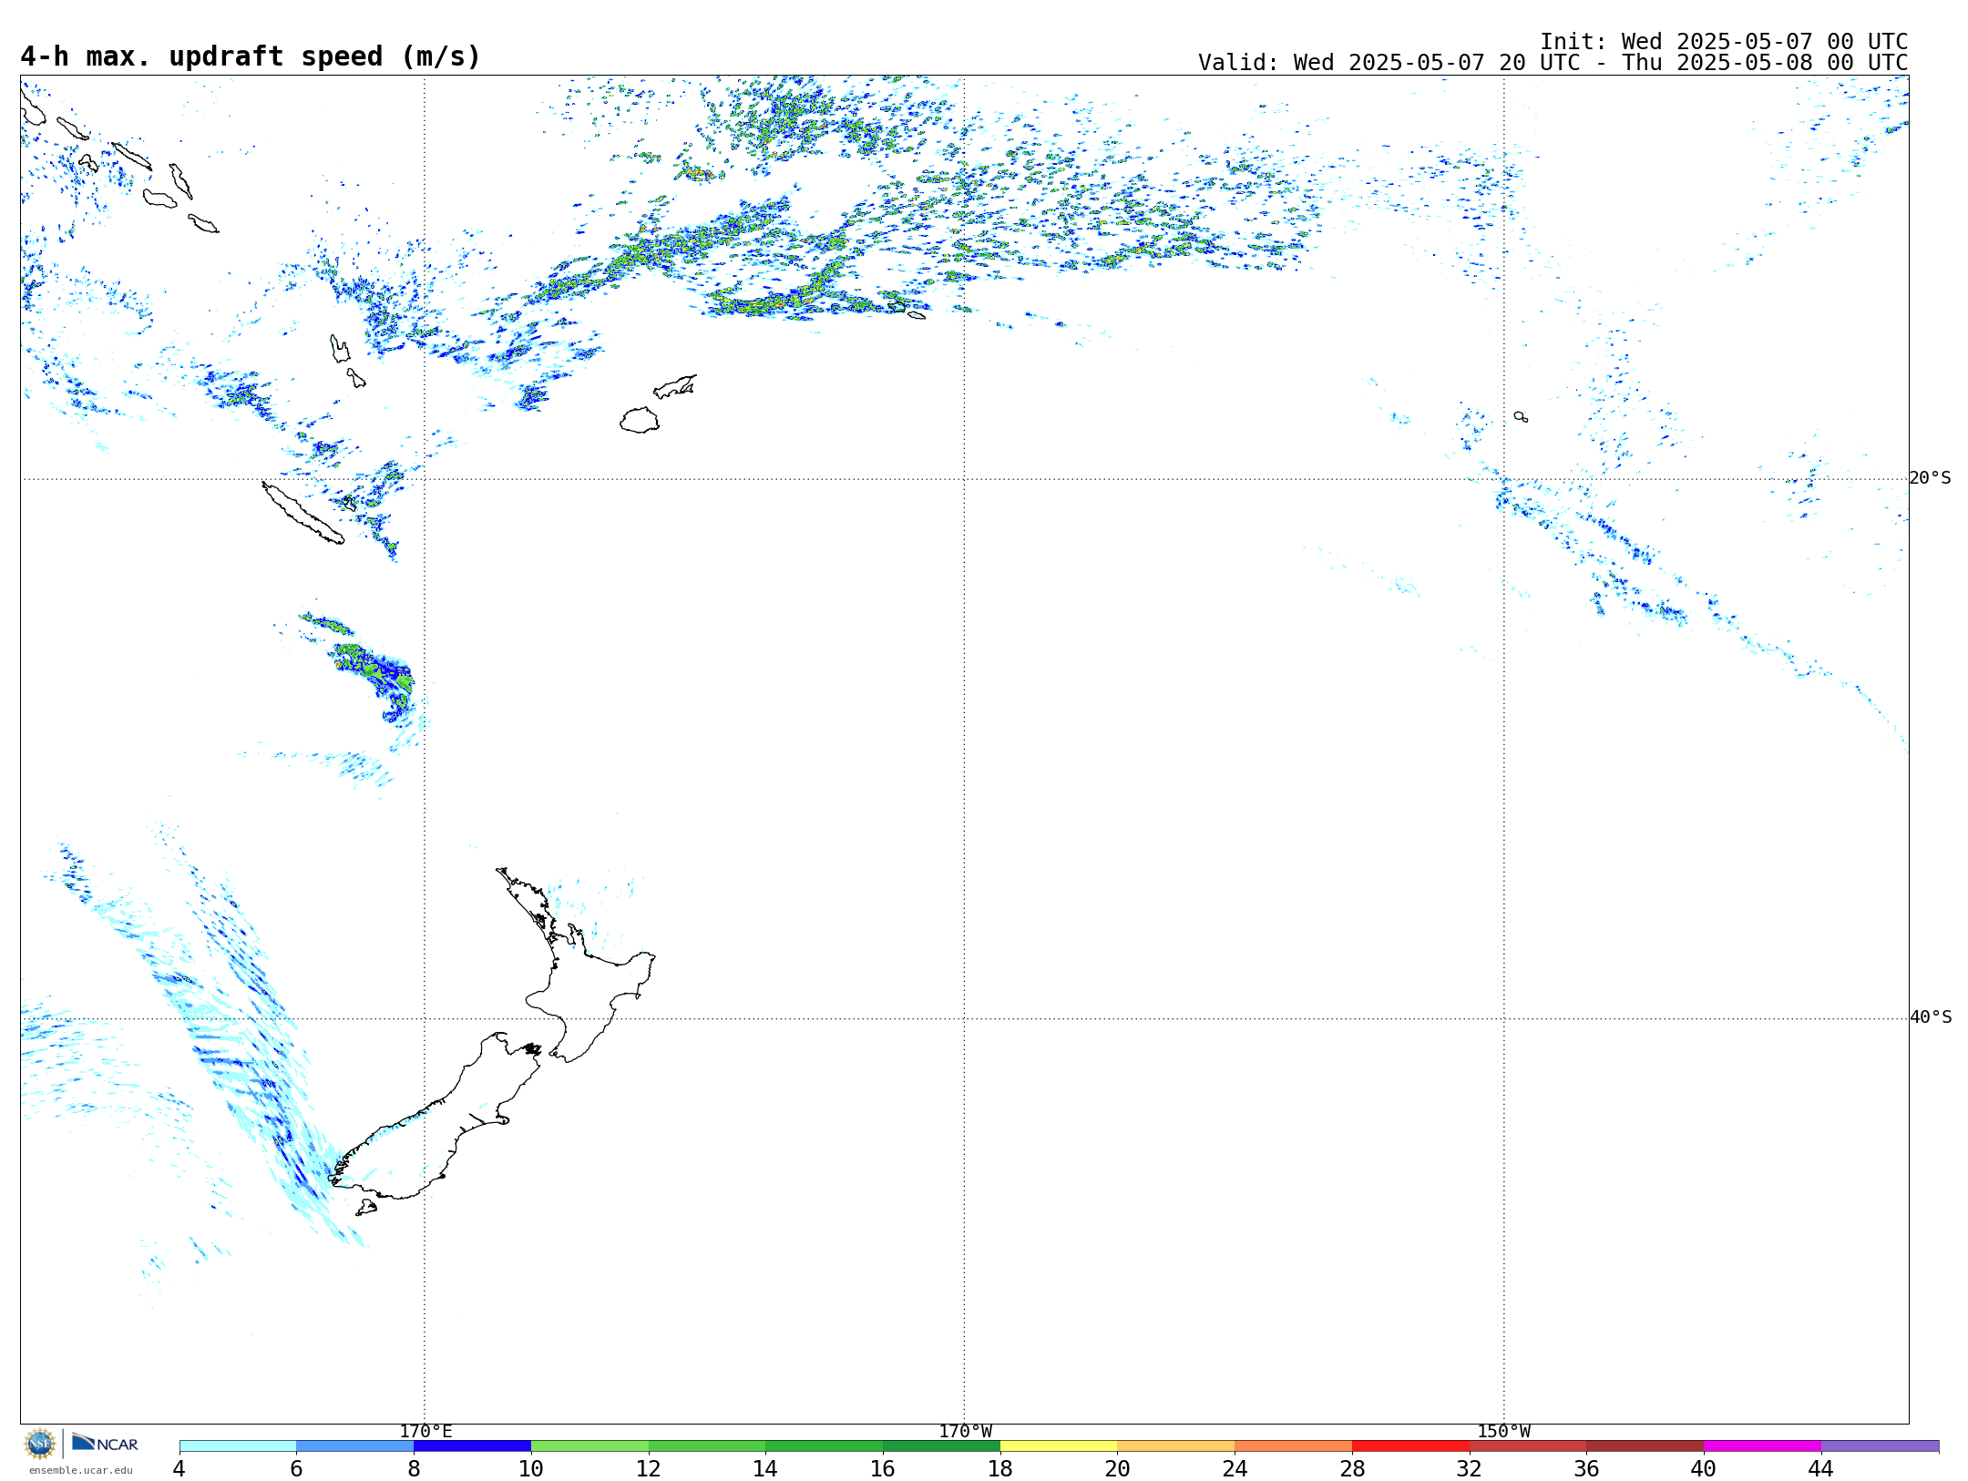Select the brown 36–40 colorbar swatch
1968x1481 pixels.
[1645, 1446]
